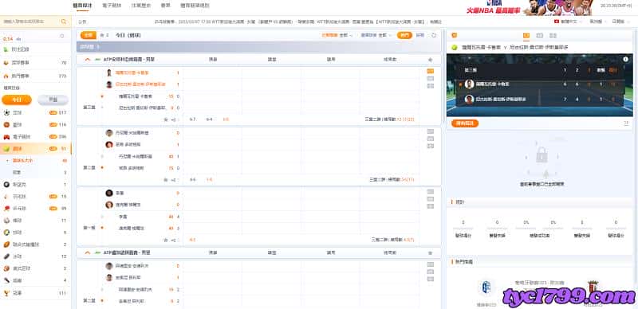
Task: Open hot events item showing count 273
Action: click(x=35, y=76)
